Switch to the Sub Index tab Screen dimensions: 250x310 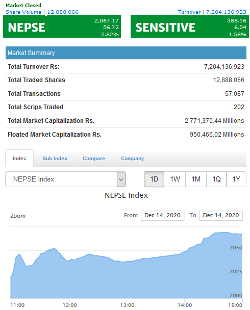55,159
